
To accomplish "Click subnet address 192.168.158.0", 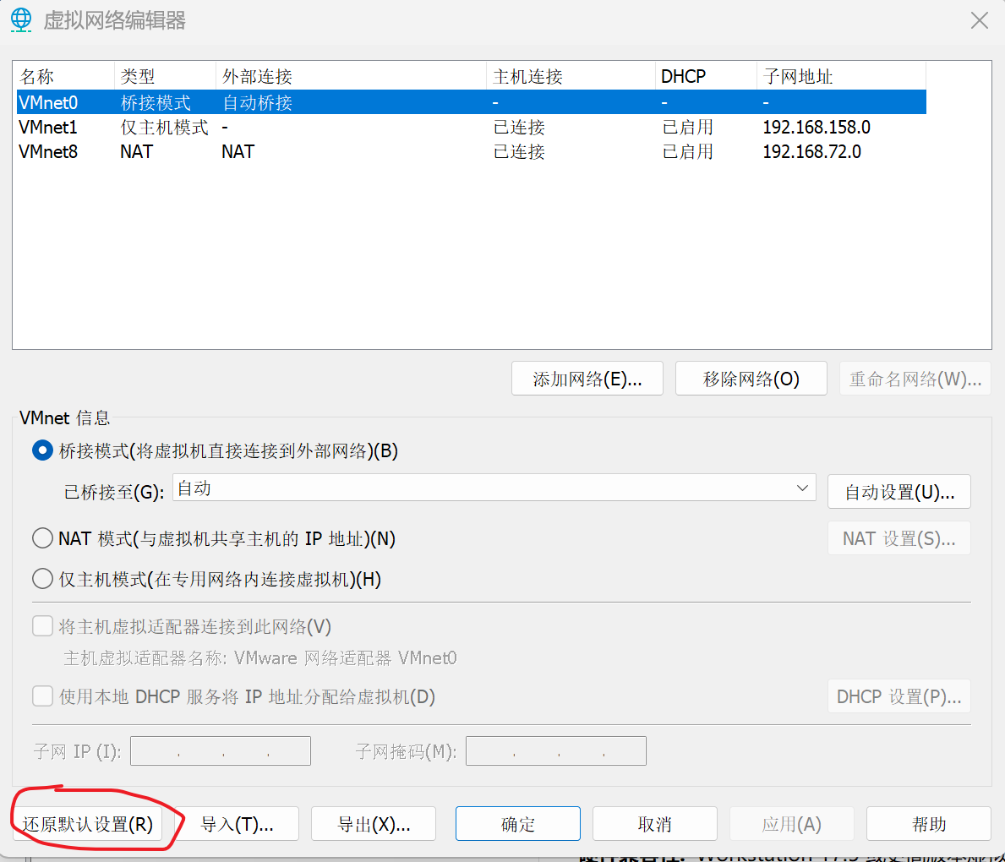I will 816,127.
